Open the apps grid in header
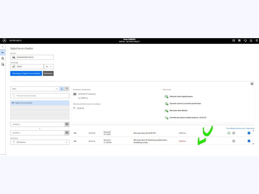Screen dimensions: 259x194 [239, 40]
